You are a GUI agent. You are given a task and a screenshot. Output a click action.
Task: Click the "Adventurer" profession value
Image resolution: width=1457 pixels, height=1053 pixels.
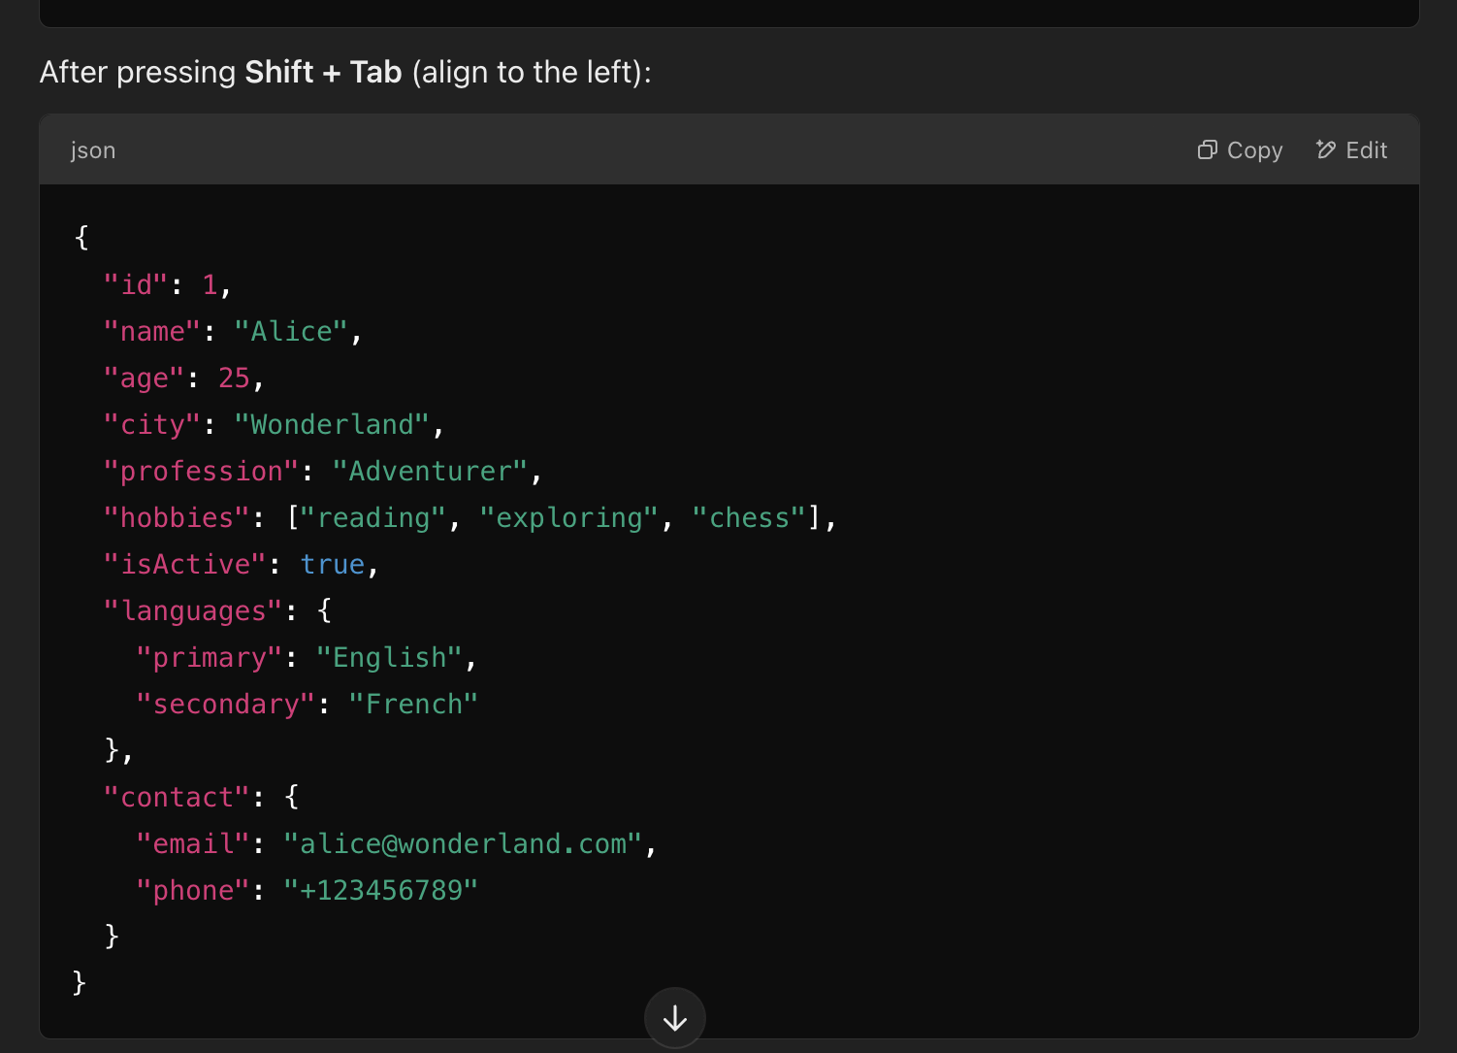[432, 470]
